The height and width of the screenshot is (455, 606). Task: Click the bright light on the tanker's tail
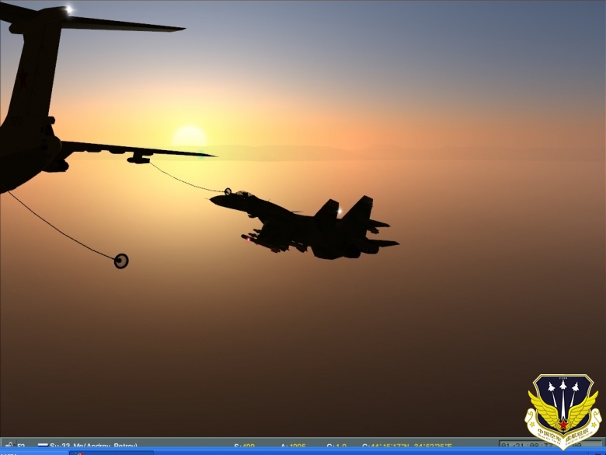click(x=69, y=10)
